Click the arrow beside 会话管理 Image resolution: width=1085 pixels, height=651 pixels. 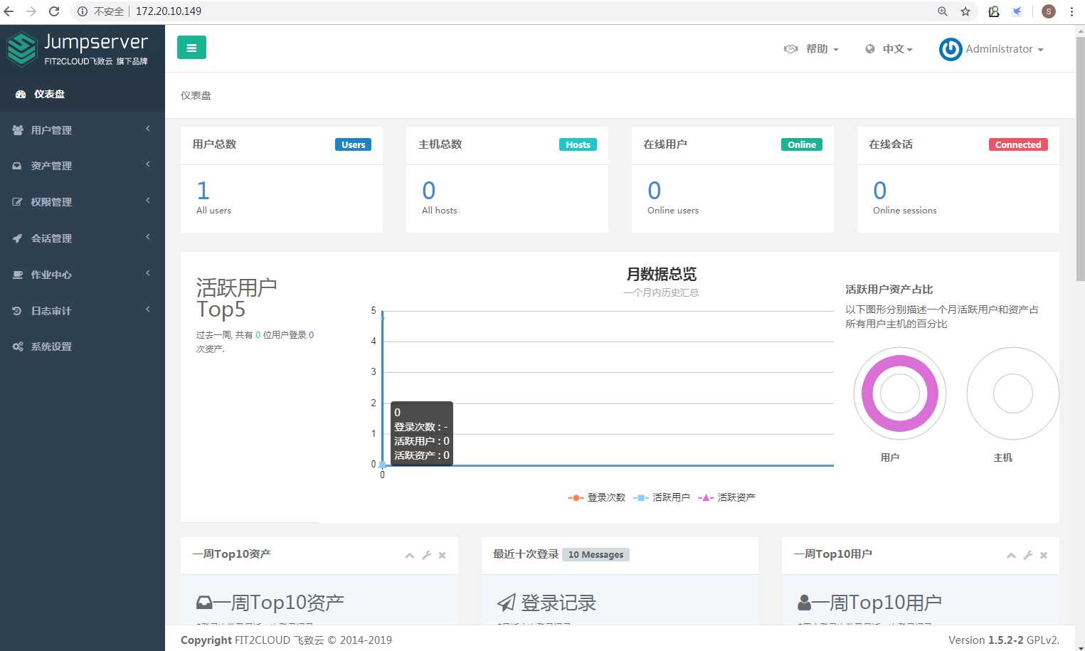148,237
